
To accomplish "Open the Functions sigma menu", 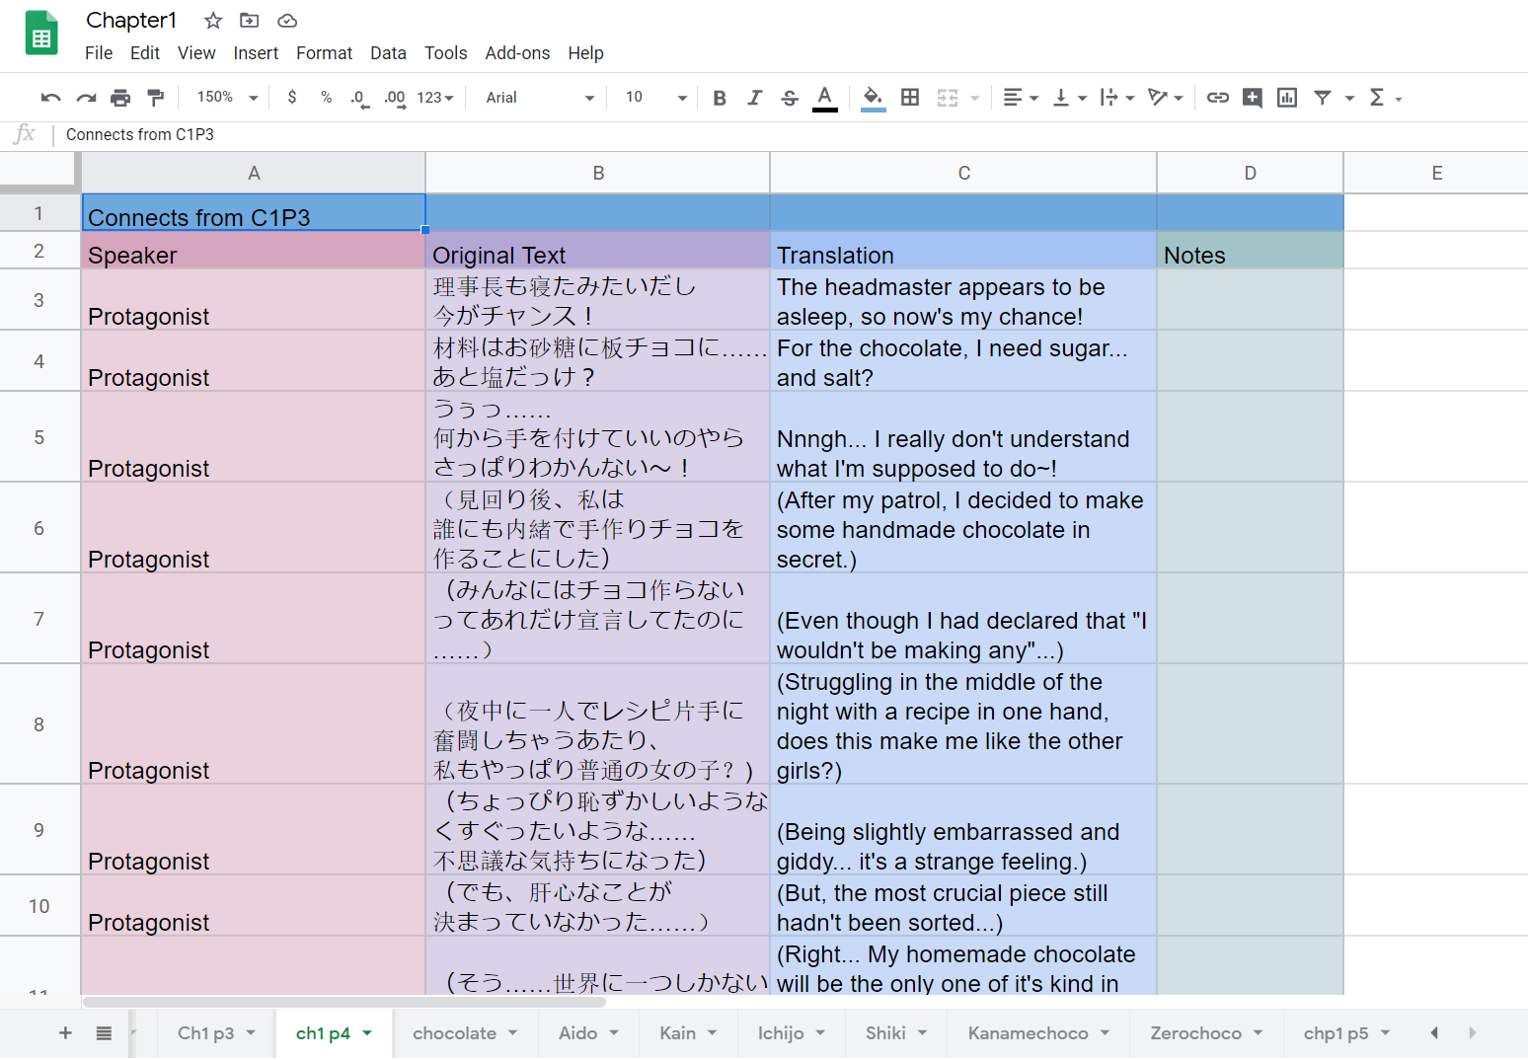I will [x=1385, y=98].
